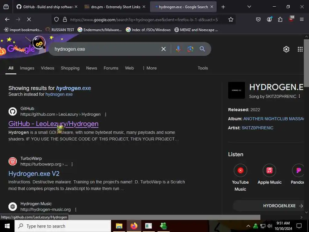
Task: Open the Firefox hamburger application menu
Action: 302,19
